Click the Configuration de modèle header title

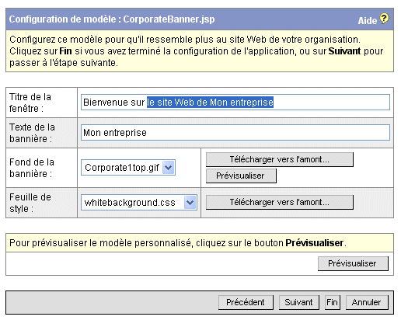click(x=112, y=19)
